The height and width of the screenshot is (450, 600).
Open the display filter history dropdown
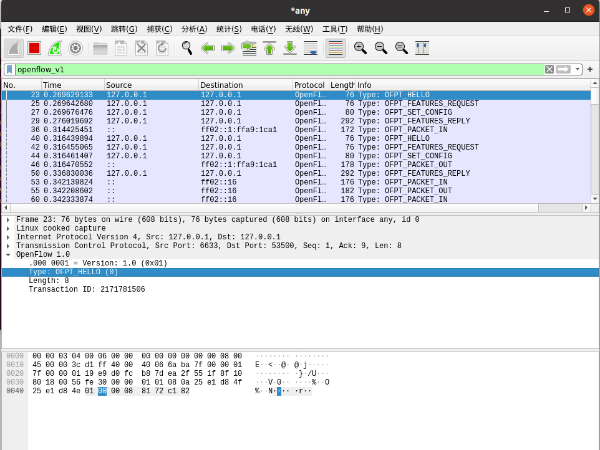click(578, 69)
